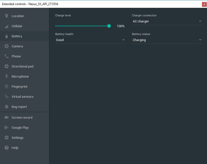Click the Battery icon in sidebar
This screenshot has width=207, height=164.
tap(7, 36)
